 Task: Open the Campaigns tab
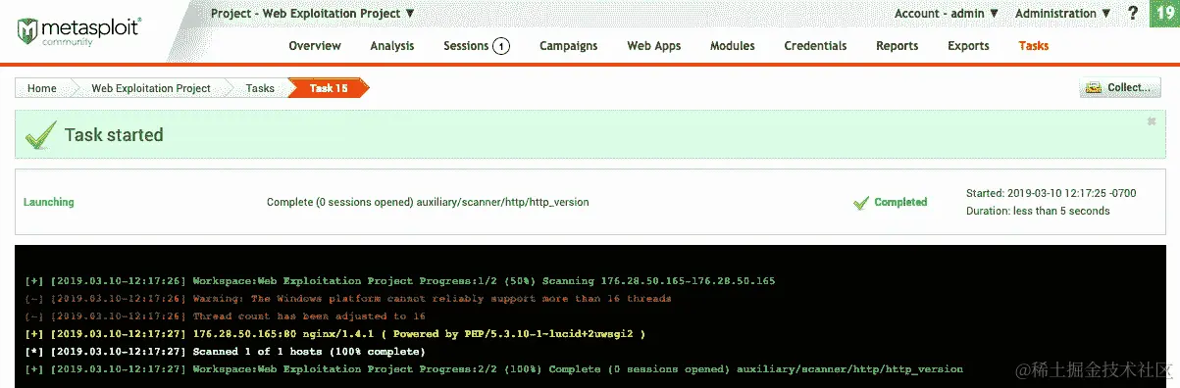click(x=569, y=46)
